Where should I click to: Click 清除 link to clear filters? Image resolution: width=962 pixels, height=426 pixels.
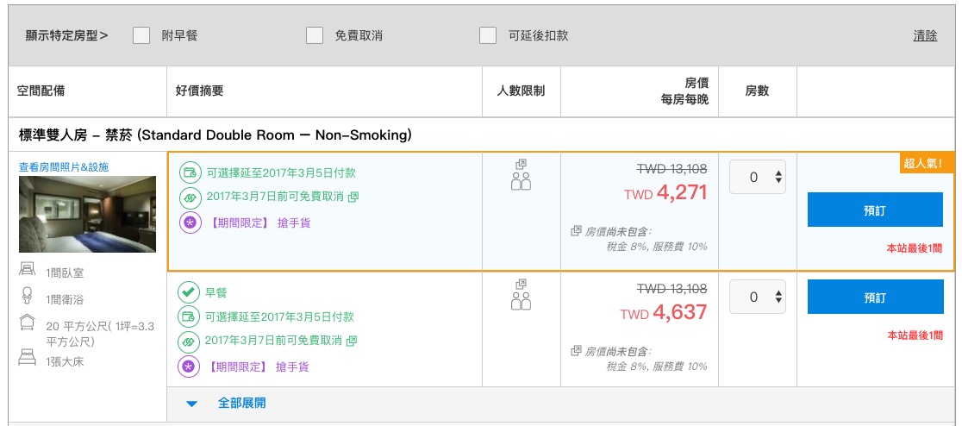coord(925,35)
